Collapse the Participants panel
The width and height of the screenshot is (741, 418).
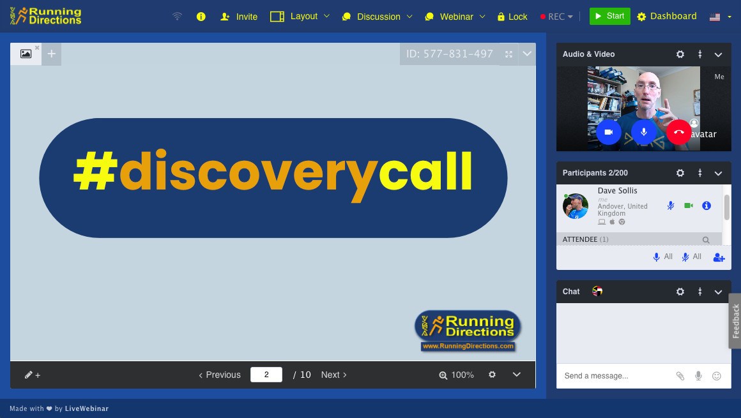[x=718, y=174]
